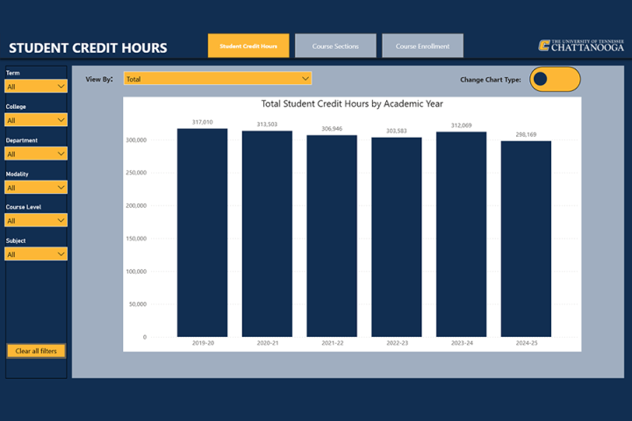Click the 2020-21 academic year bar
The width and height of the screenshot is (632, 421).
point(267,233)
